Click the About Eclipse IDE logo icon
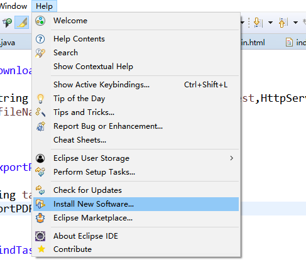This screenshot has width=306, height=272. point(40,236)
